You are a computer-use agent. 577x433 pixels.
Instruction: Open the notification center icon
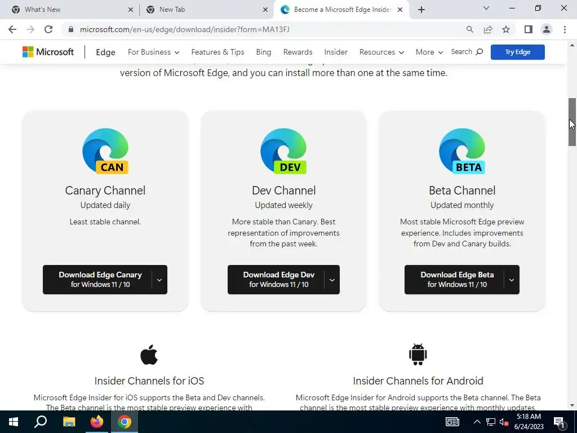560,422
